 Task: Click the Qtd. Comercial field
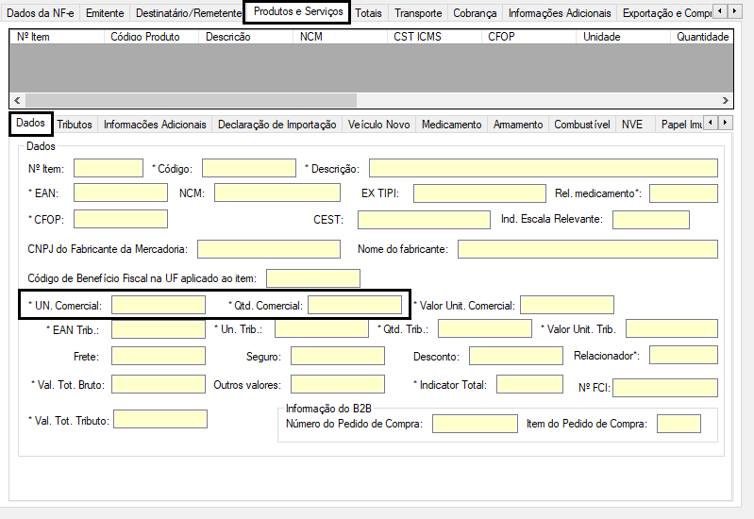point(355,305)
